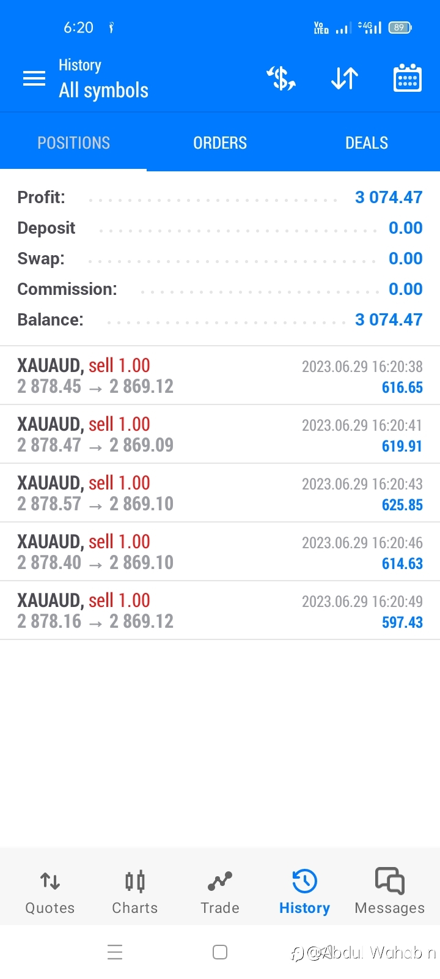Tap Android recent apps navigation button
440x979 pixels.
(x=115, y=952)
